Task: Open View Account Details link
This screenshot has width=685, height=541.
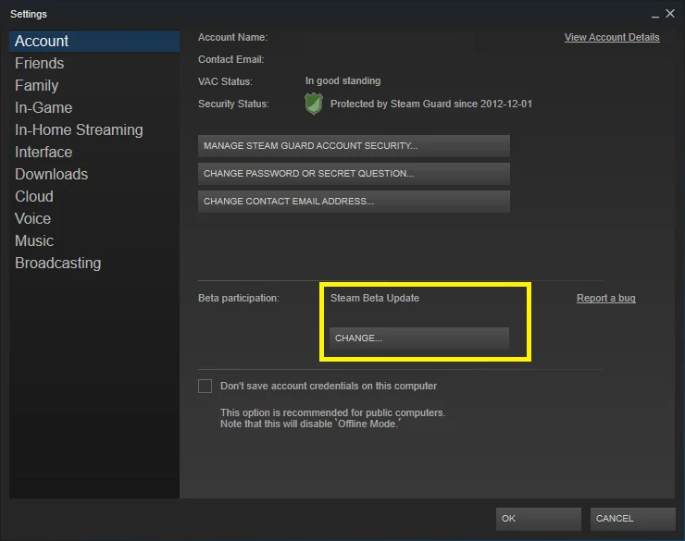Action: [x=612, y=38]
